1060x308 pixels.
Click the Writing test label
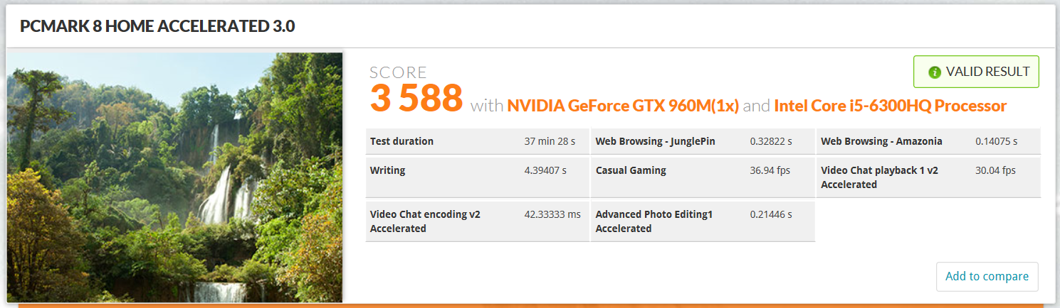[x=388, y=170]
